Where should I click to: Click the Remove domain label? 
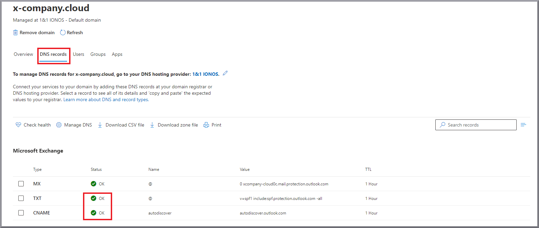(37, 32)
